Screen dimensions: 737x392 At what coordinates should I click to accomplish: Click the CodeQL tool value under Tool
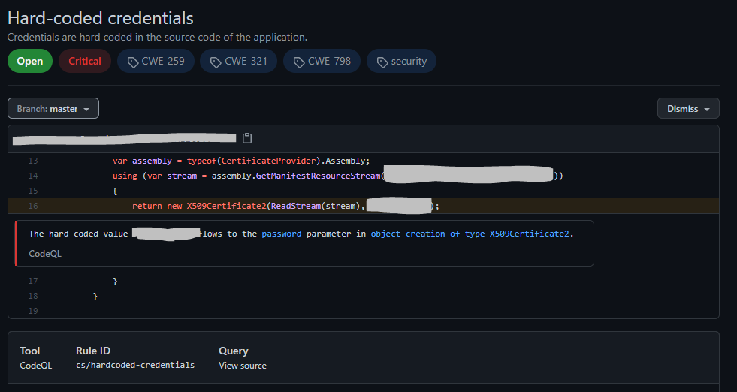(36, 365)
